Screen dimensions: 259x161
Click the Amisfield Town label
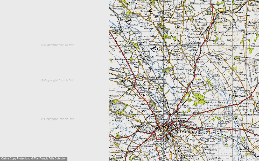click(197, 38)
